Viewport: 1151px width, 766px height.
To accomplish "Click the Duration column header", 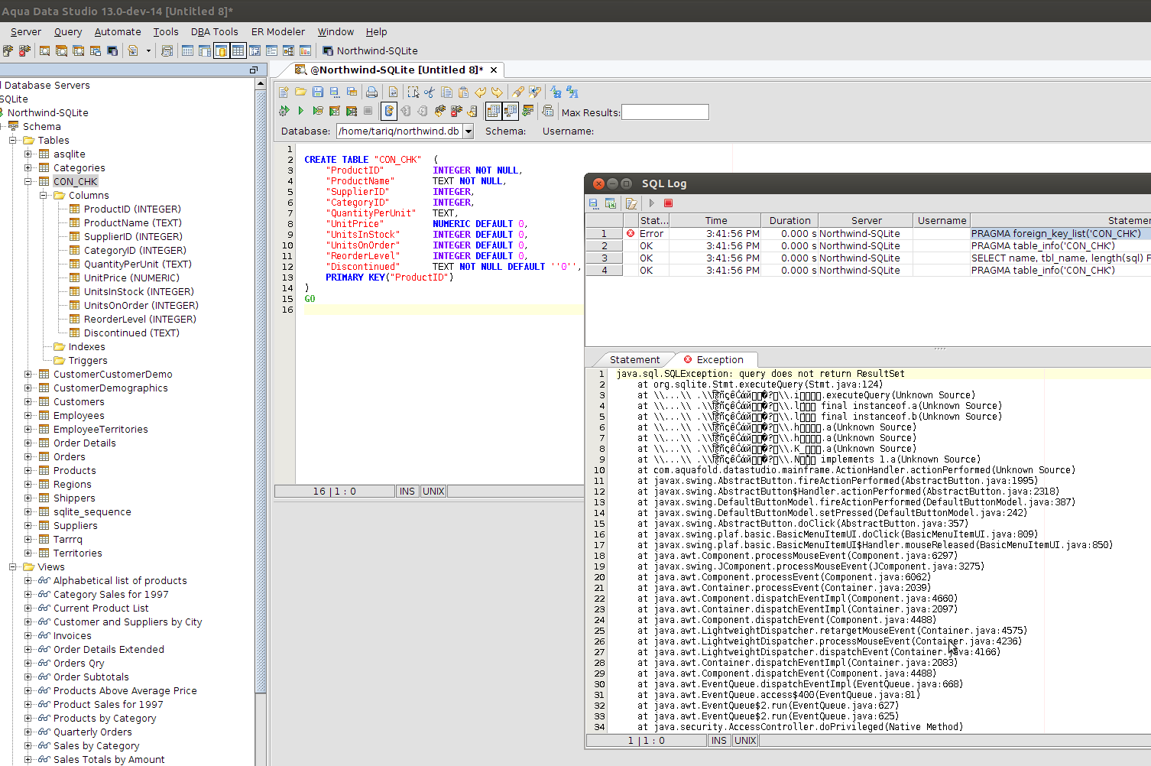I will click(x=789, y=221).
